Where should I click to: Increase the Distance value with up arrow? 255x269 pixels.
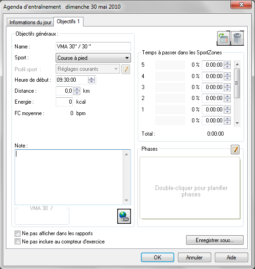(77, 89)
